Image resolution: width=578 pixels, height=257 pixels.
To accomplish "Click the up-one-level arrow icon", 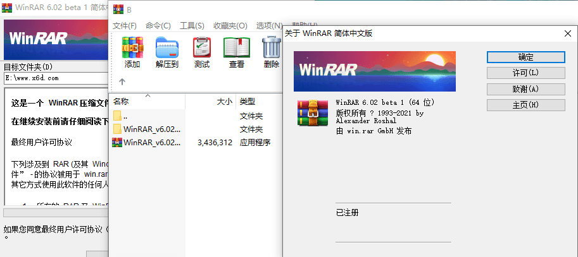I will pyautogui.click(x=122, y=81).
